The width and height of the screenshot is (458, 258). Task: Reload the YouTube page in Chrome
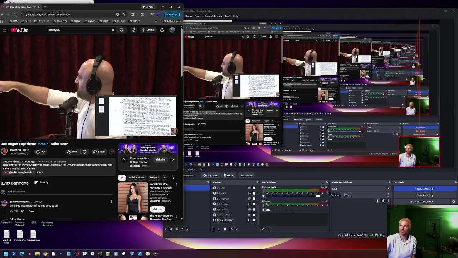(15, 14)
